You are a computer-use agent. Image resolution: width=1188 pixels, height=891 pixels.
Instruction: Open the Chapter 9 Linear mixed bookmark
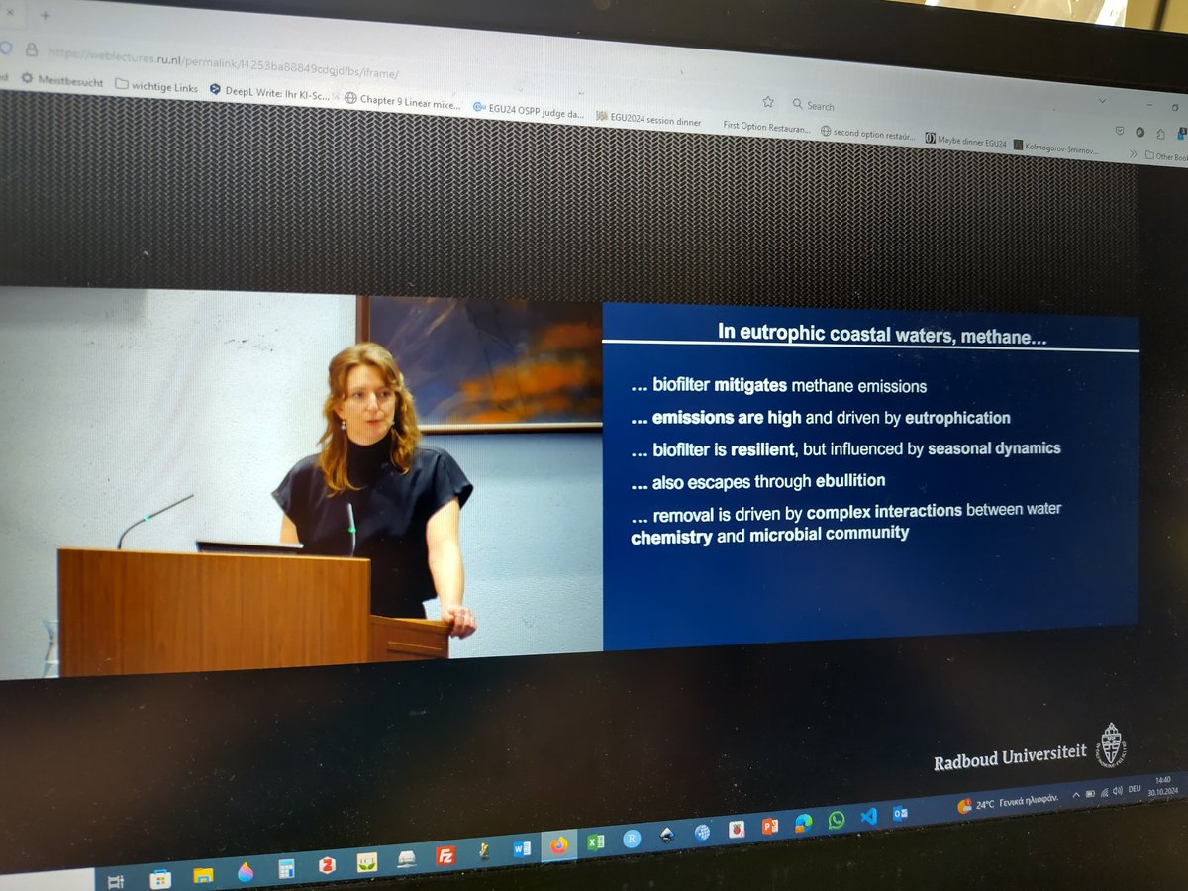(x=402, y=101)
